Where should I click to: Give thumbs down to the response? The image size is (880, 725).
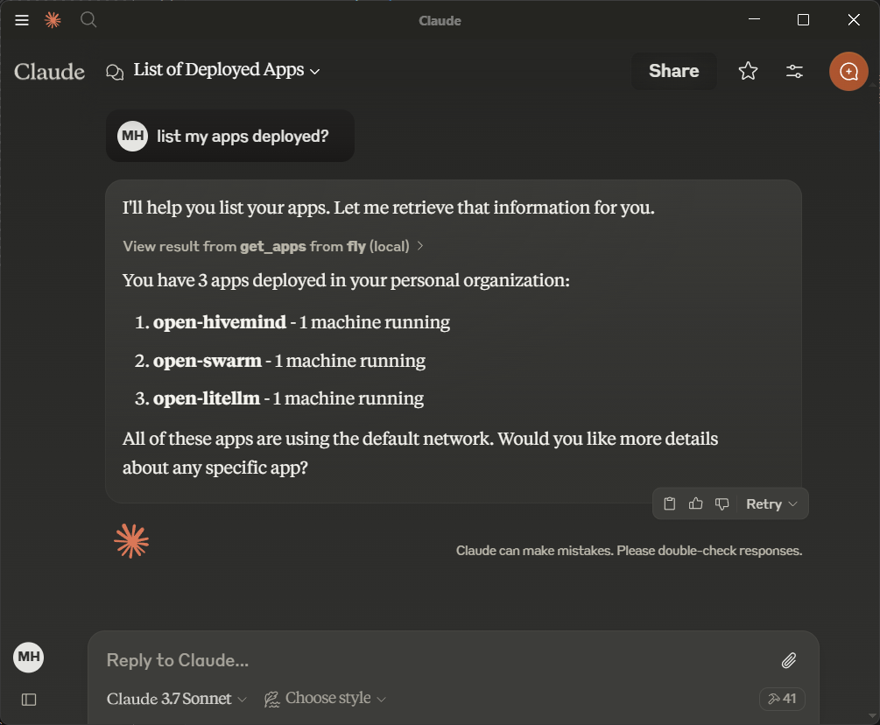(x=722, y=503)
